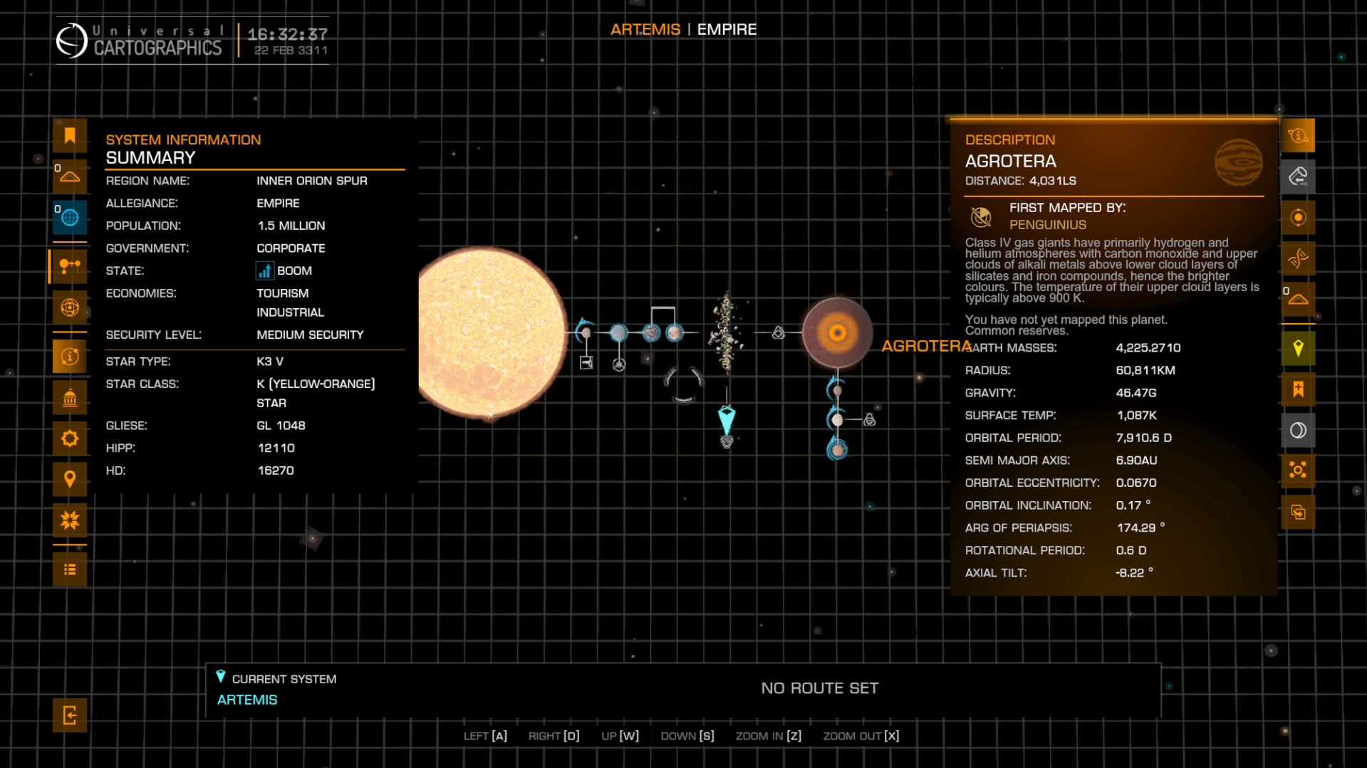
Task: Select the asteroid belt cluster
Action: click(726, 332)
